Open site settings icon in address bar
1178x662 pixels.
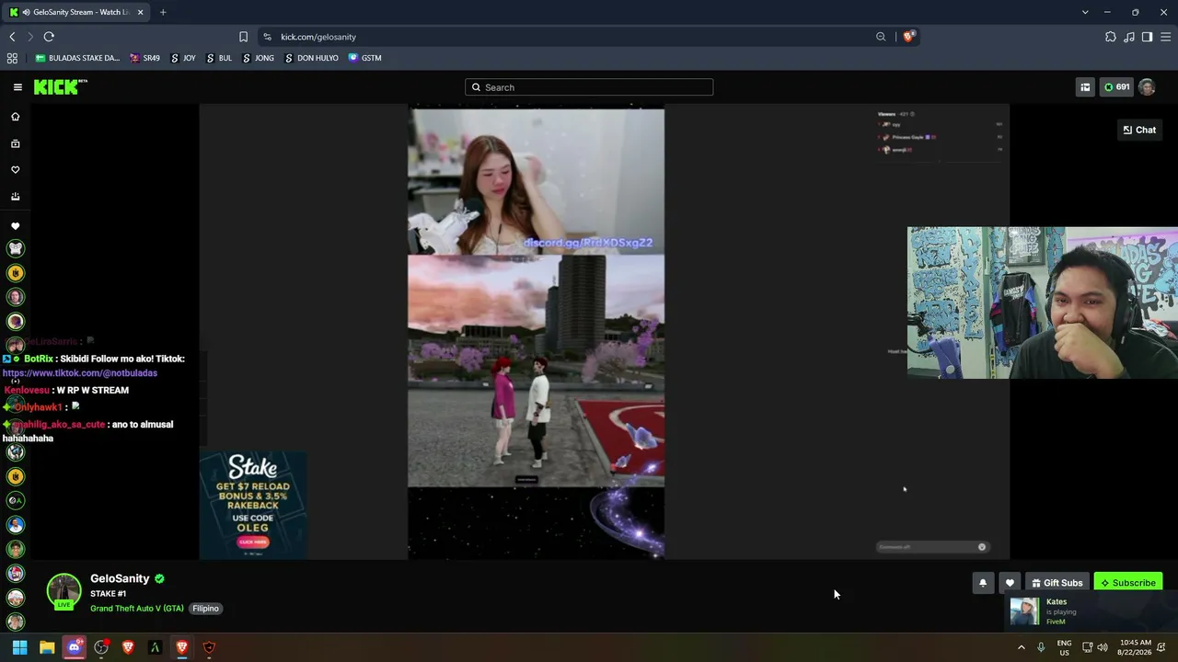point(267,37)
